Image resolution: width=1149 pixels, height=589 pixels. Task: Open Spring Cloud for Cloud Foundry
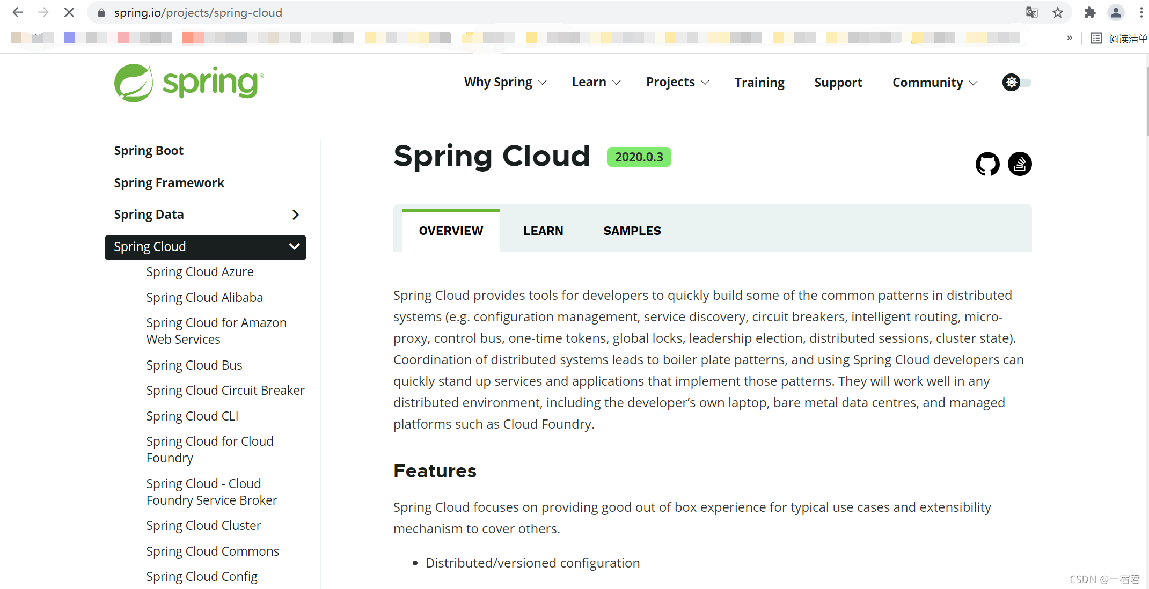point(210,450)
